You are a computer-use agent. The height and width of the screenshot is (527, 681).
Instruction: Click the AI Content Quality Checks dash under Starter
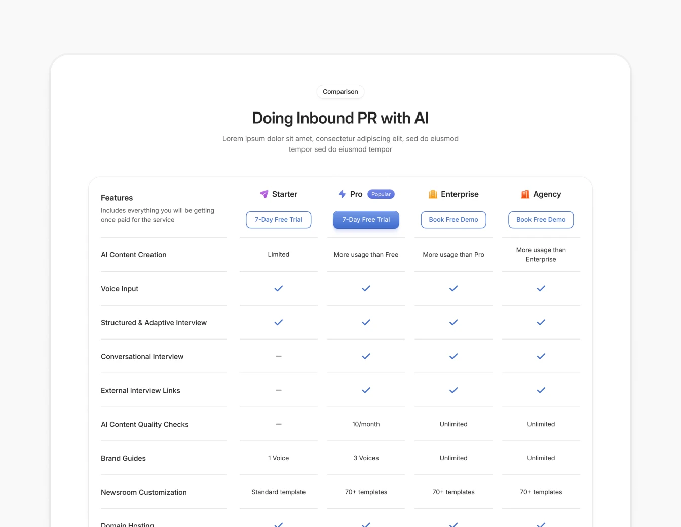(x=279, y=424)
